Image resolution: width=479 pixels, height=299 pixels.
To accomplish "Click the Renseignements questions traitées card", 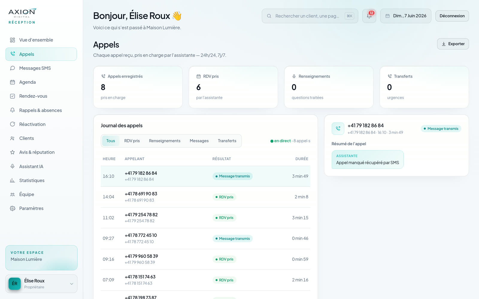I will (329, 87).
